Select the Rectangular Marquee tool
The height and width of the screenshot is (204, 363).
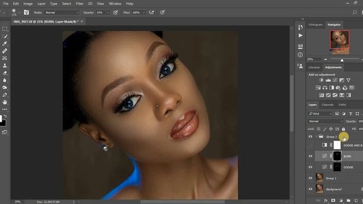tap(5, 29)
